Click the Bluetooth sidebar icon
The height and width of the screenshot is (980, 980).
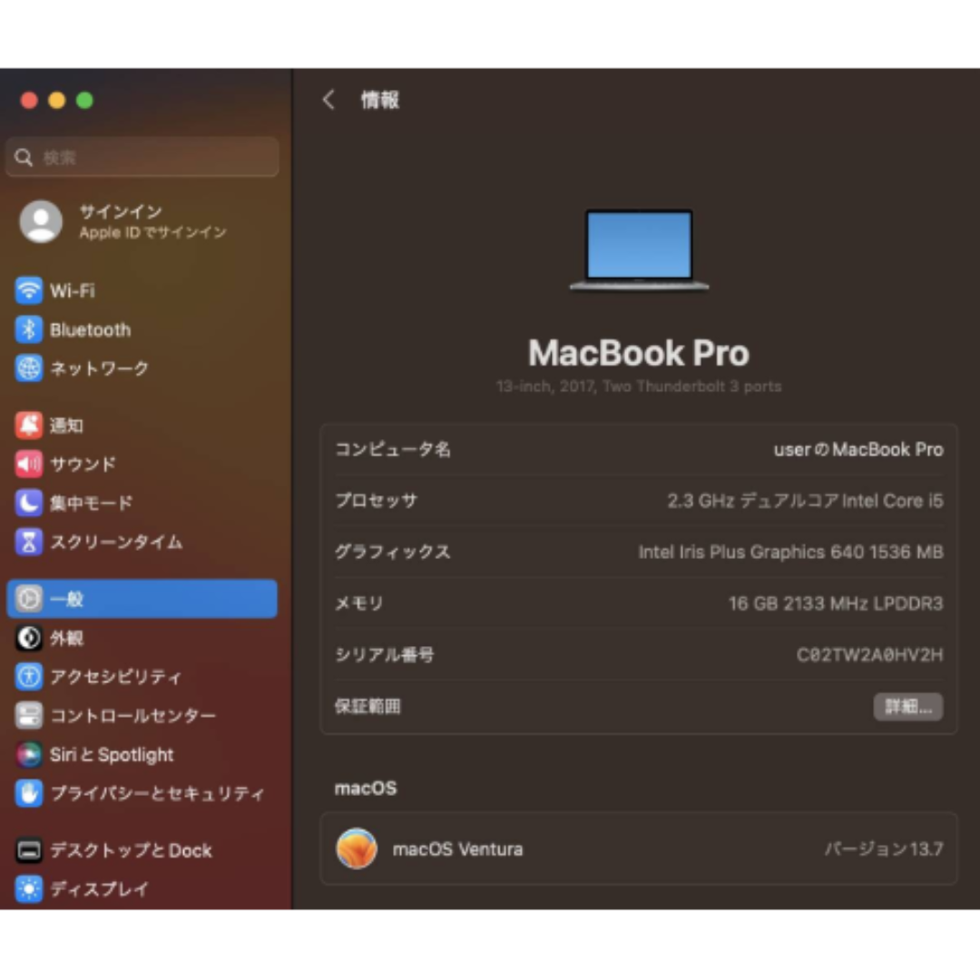click(29, 329)
